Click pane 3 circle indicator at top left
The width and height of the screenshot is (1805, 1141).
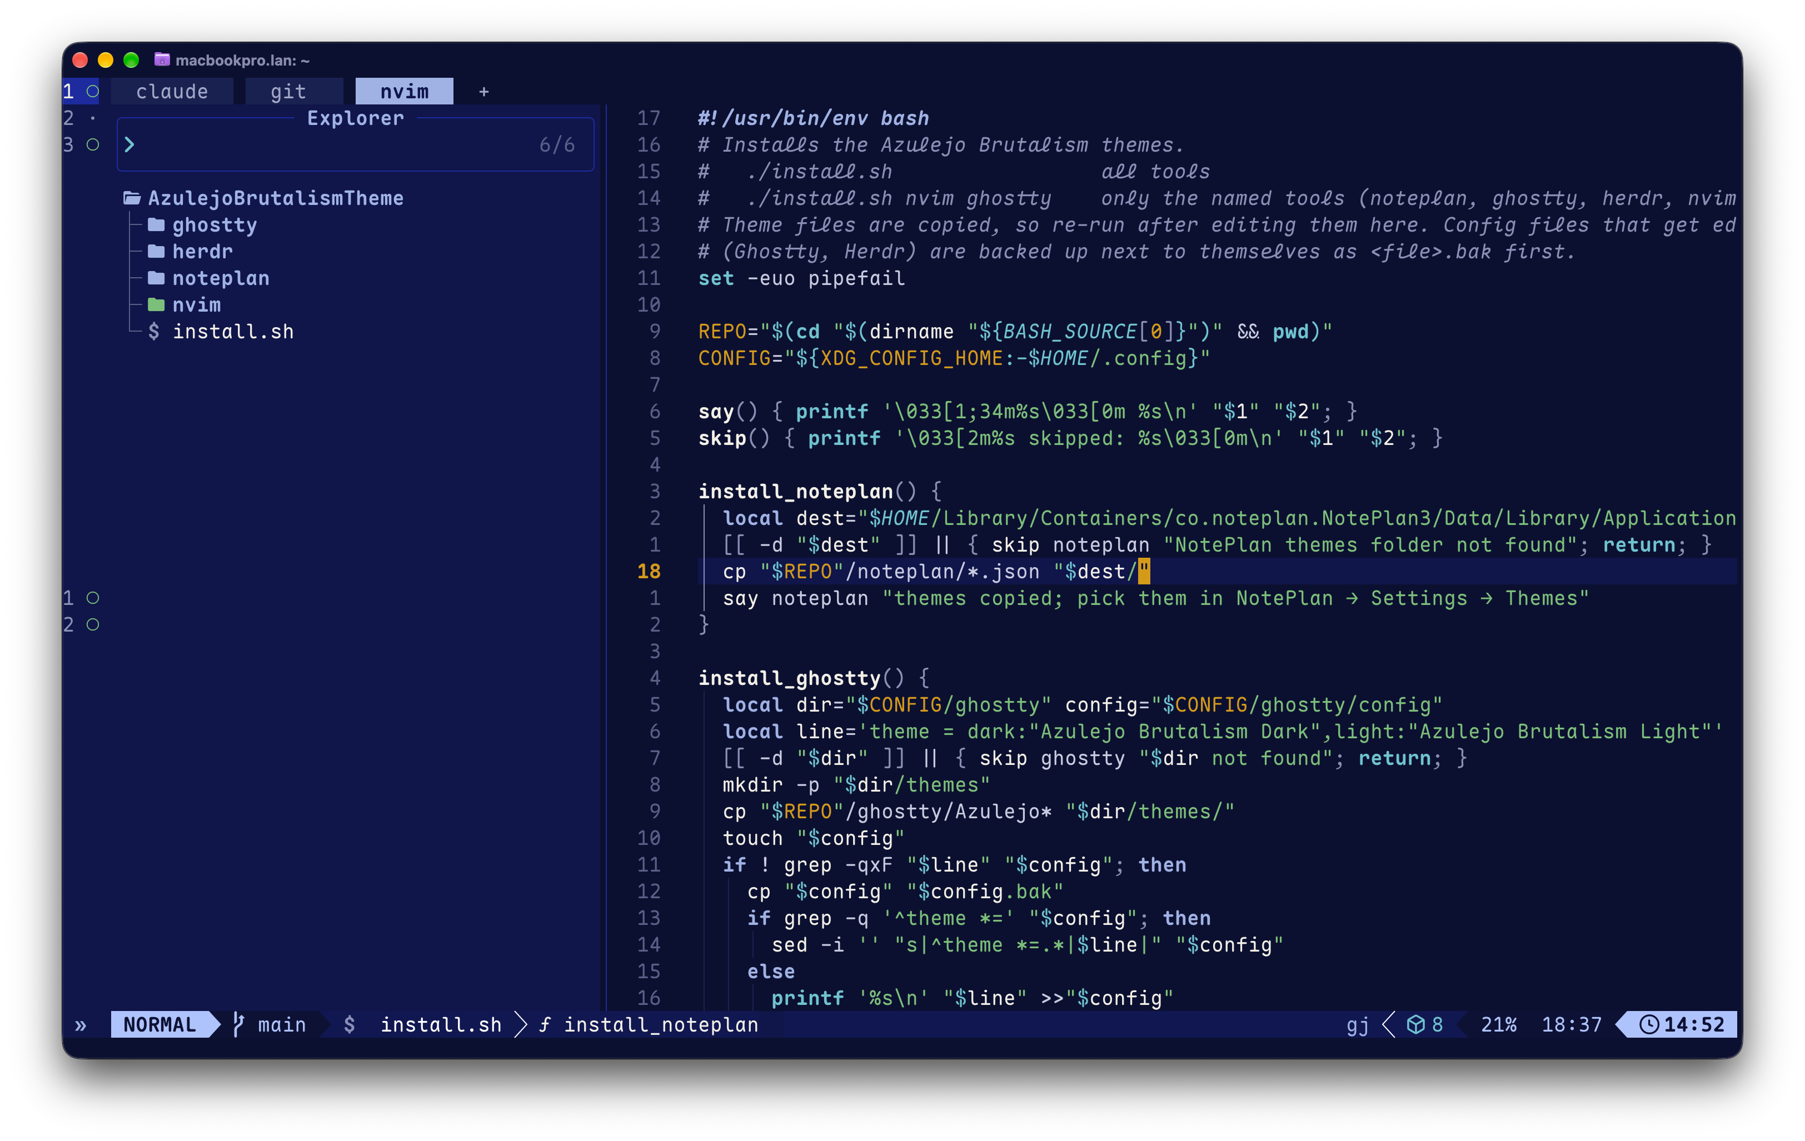[x=92, y=144]
